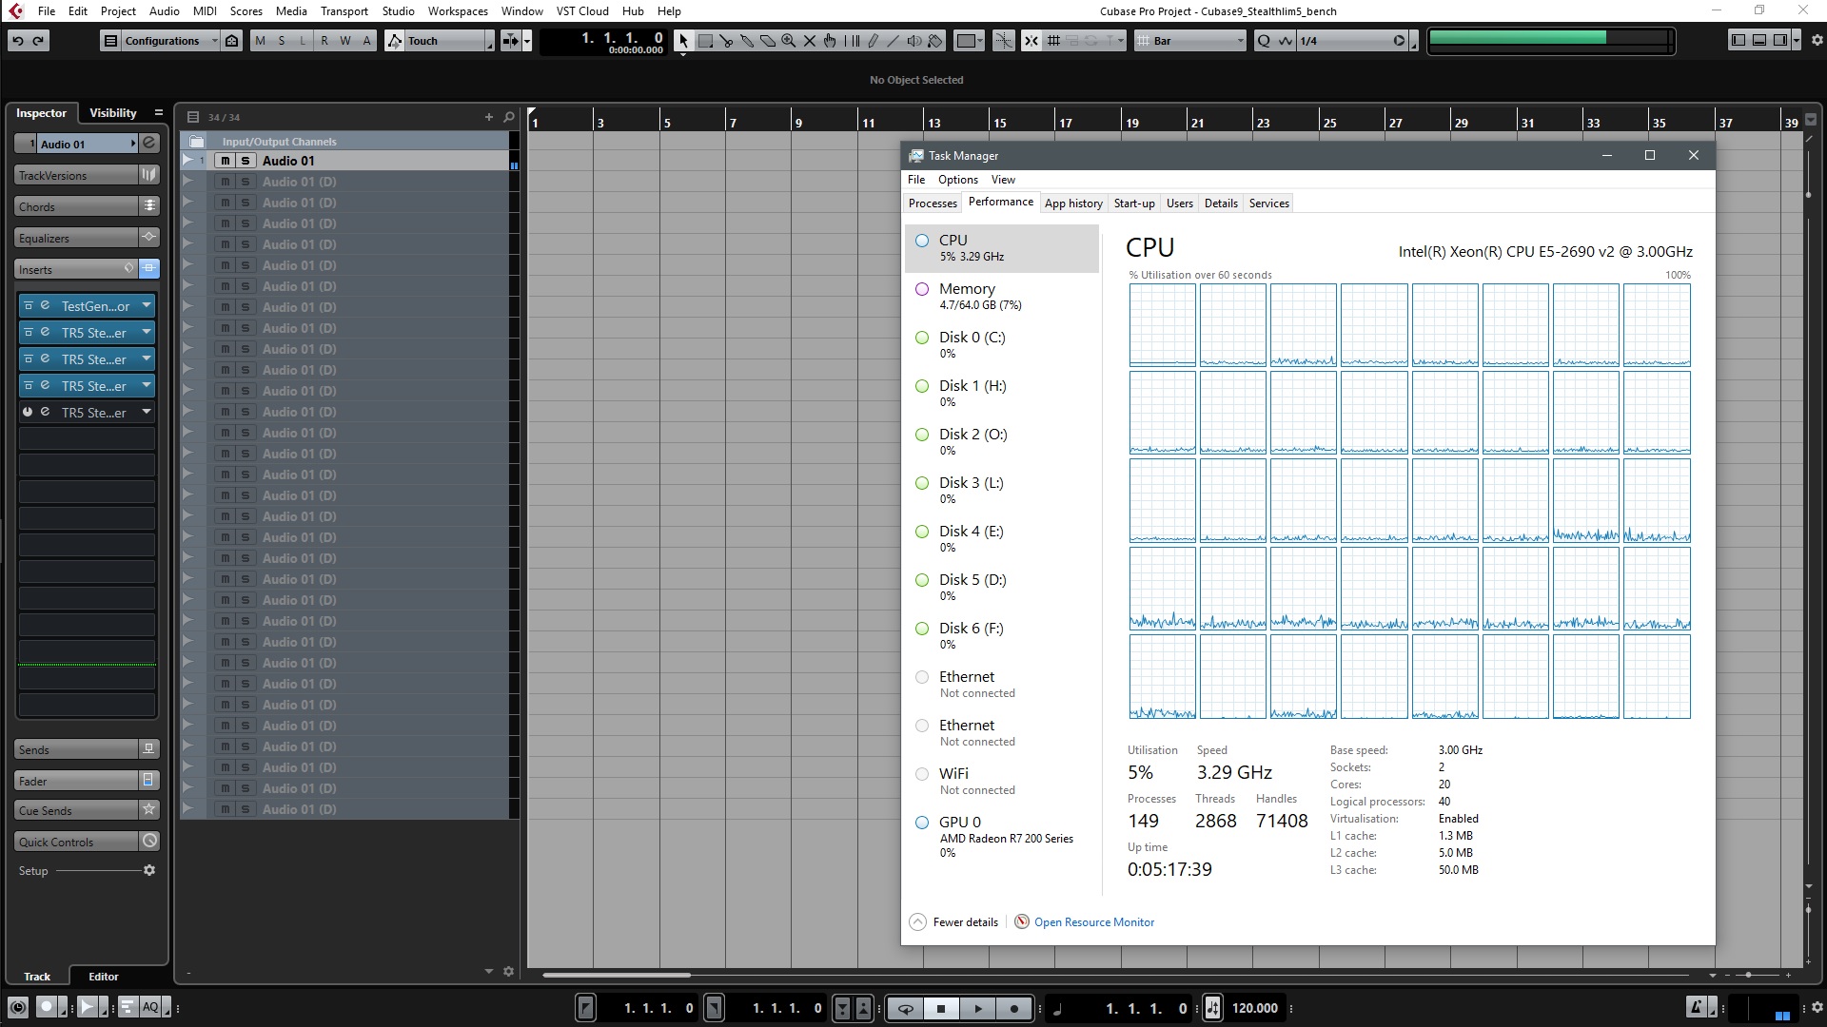Click Fewer details in Task Manager
This screenshot has height=1027, width=1827.
965,922
